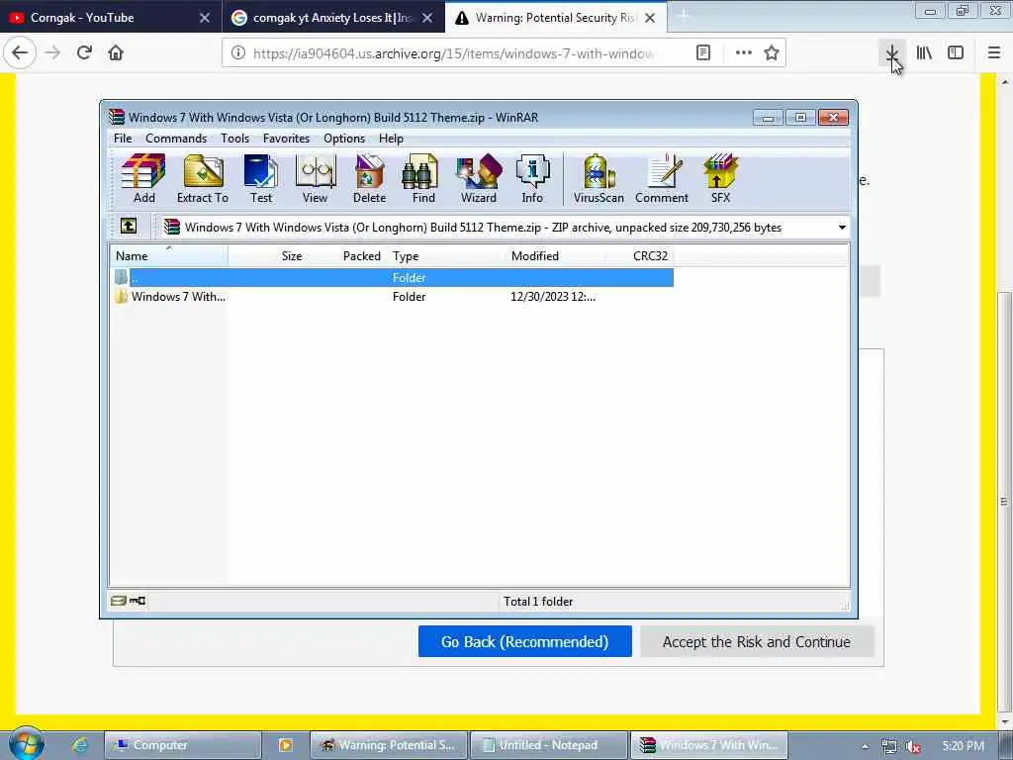Screen dimensions: 1013x760
Task: Click the password key icon in status bar
Action: (x=138, y=601)
